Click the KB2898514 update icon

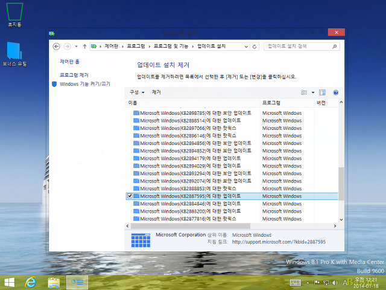[x=136, y=121]
